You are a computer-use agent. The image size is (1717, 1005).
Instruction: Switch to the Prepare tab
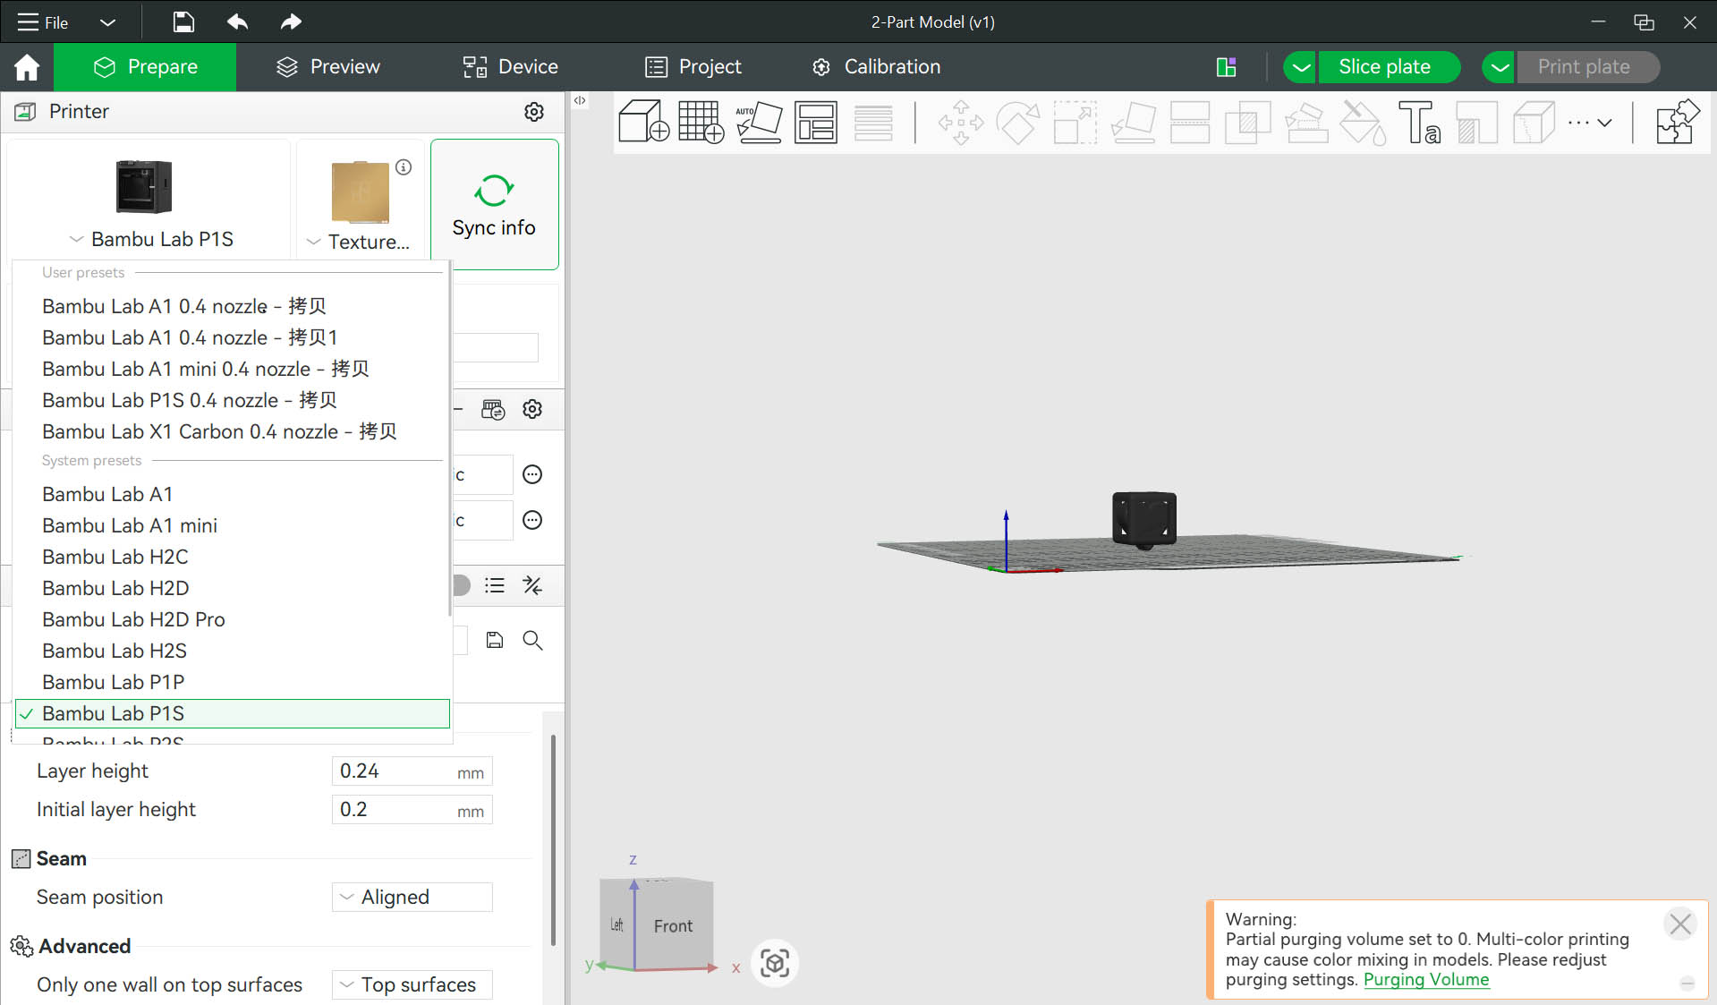click(145, 67)
